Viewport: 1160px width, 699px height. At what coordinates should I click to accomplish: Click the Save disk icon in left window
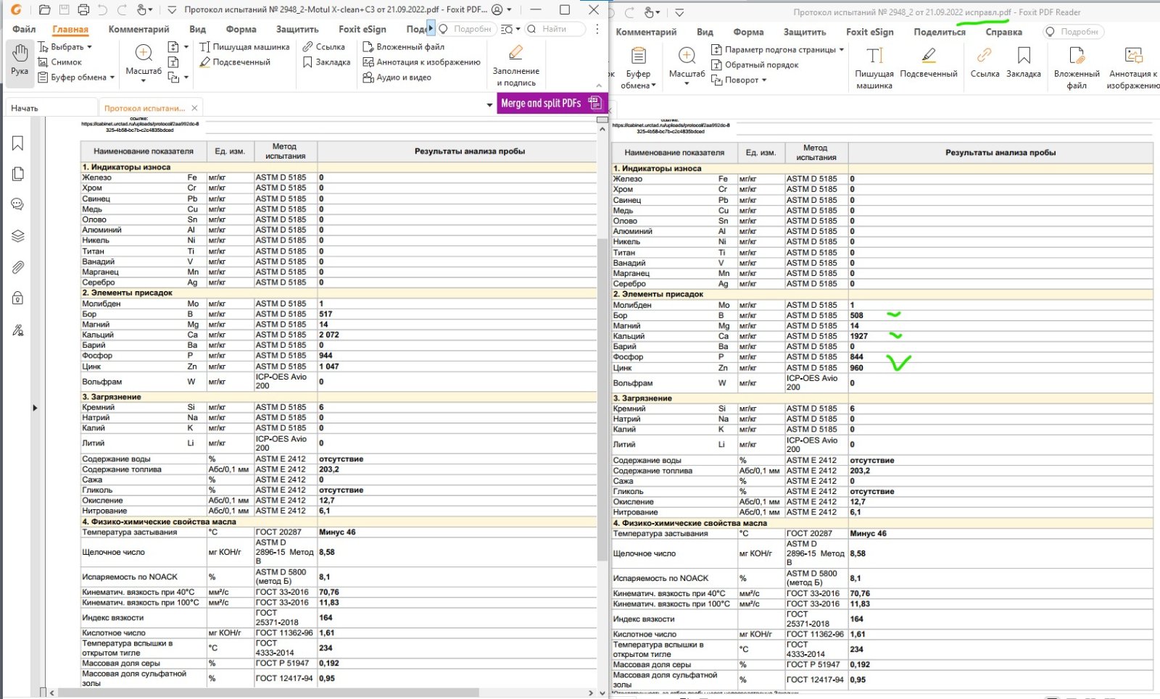point(64,10)
